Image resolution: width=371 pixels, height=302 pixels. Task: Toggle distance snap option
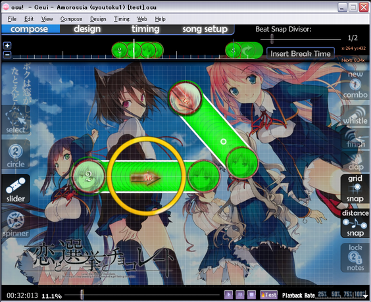(x=355, y=223)
